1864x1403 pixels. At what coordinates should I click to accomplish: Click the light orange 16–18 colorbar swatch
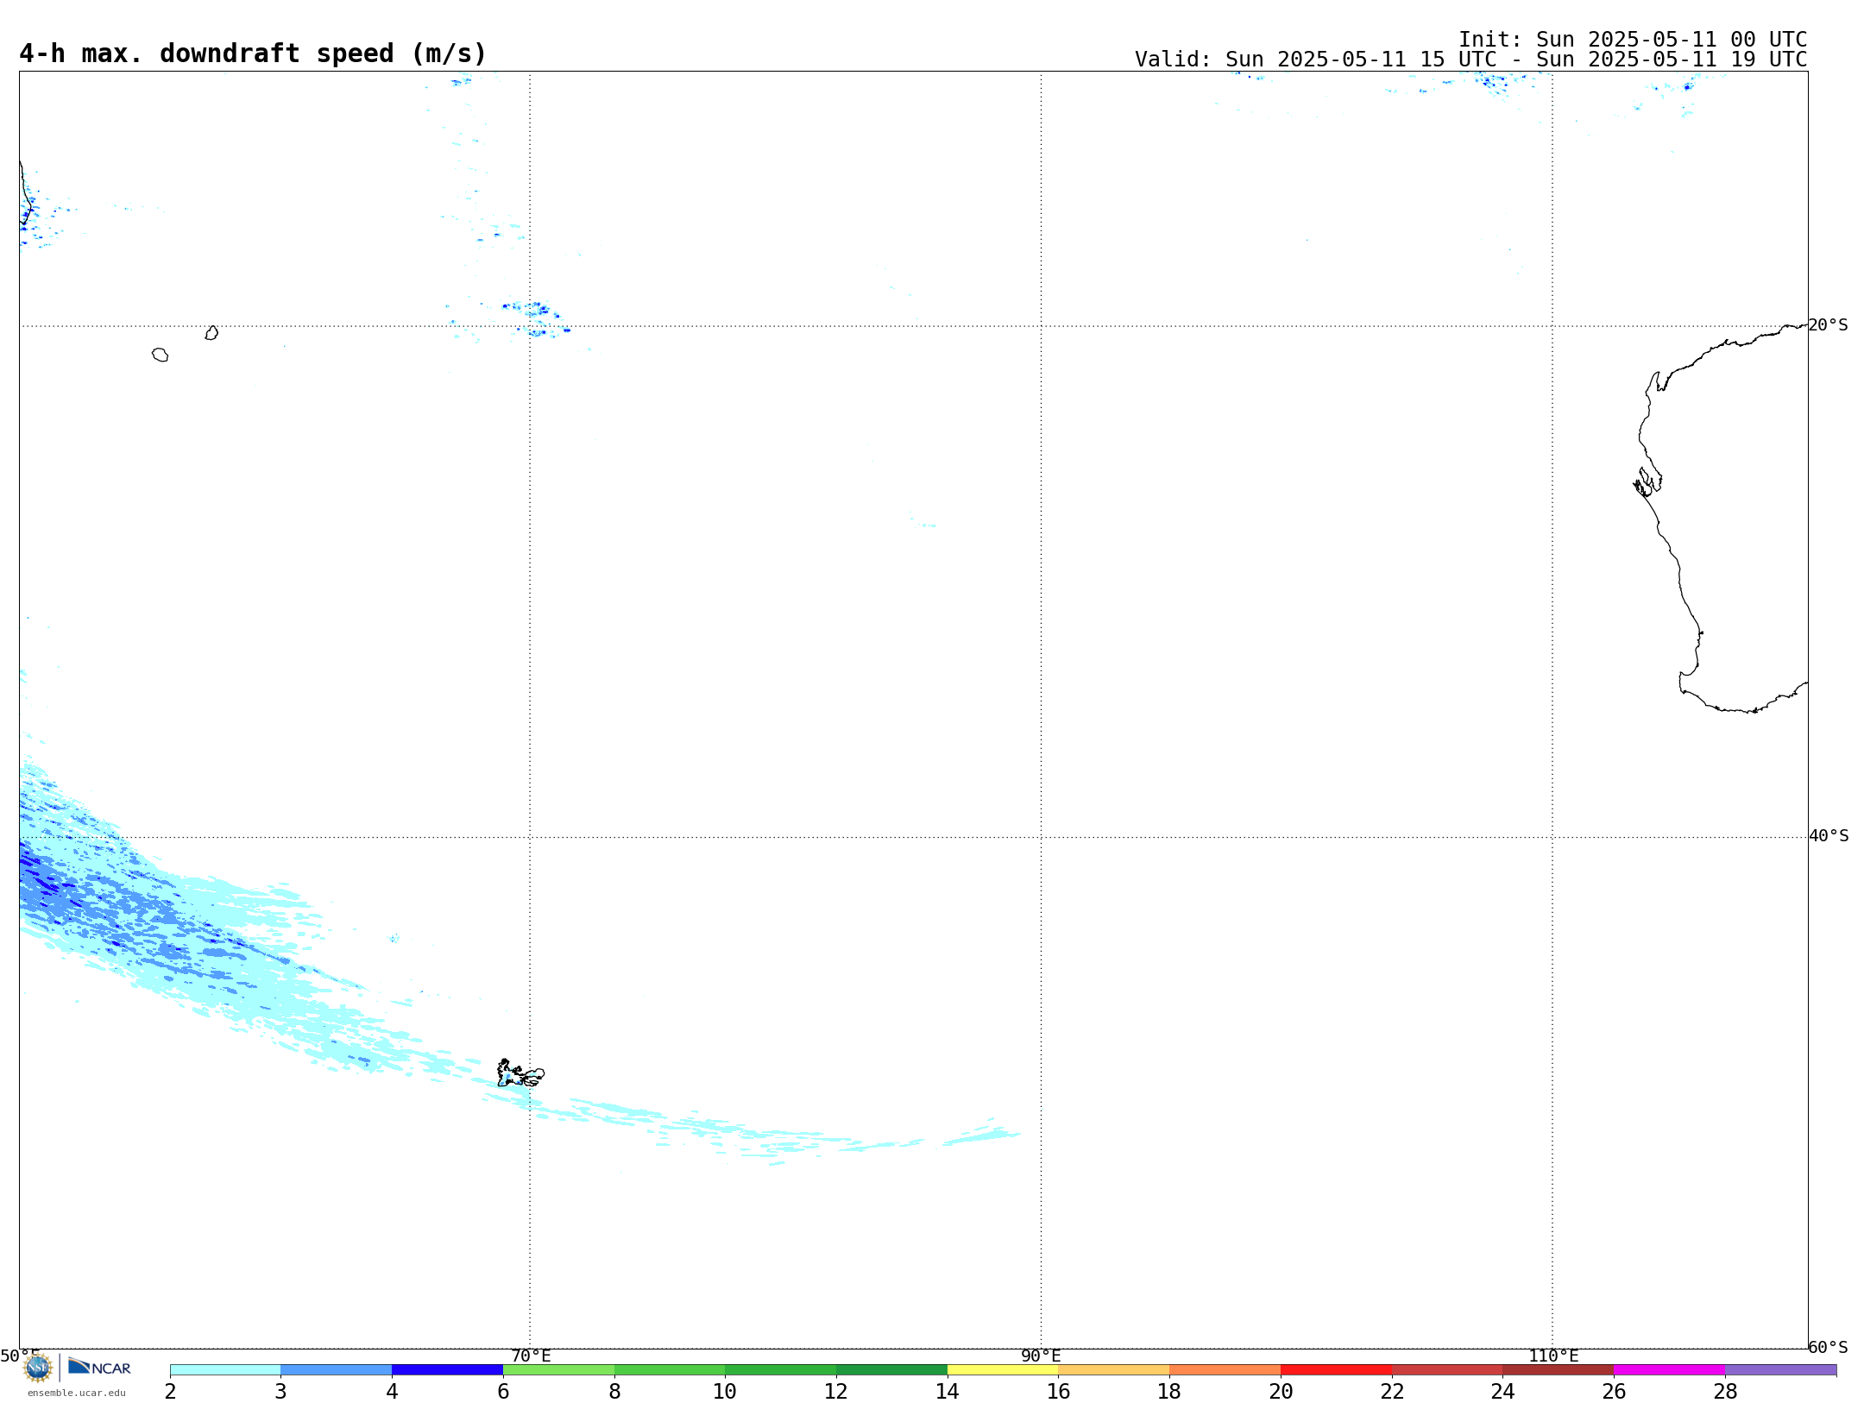point(1114,1370)
